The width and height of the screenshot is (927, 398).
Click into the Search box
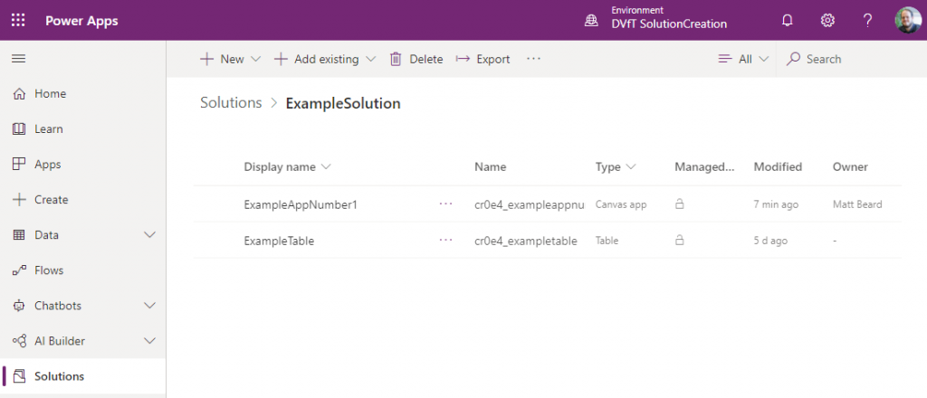point(851,59)
